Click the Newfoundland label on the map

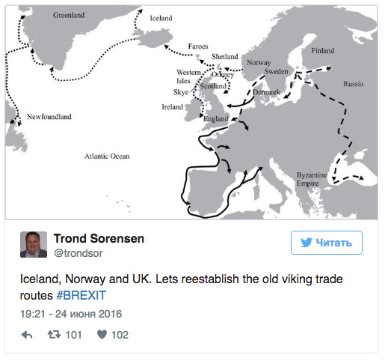[49, 117]
